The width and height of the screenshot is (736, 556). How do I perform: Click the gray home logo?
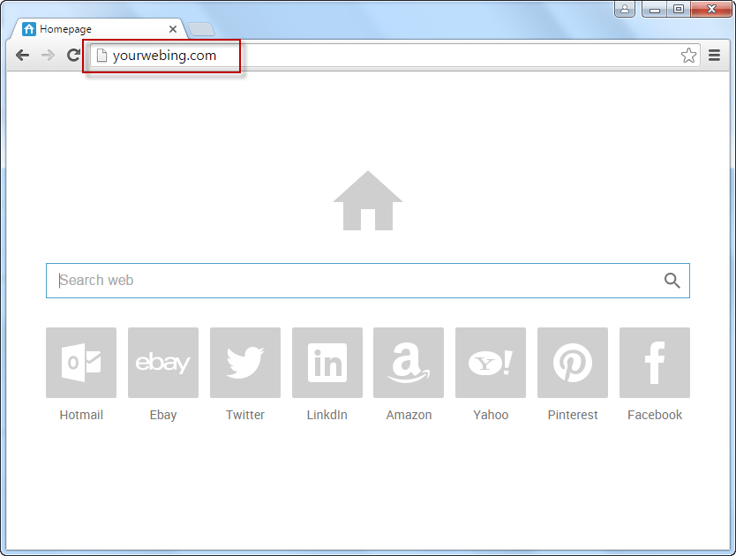[x=368, y=200]
